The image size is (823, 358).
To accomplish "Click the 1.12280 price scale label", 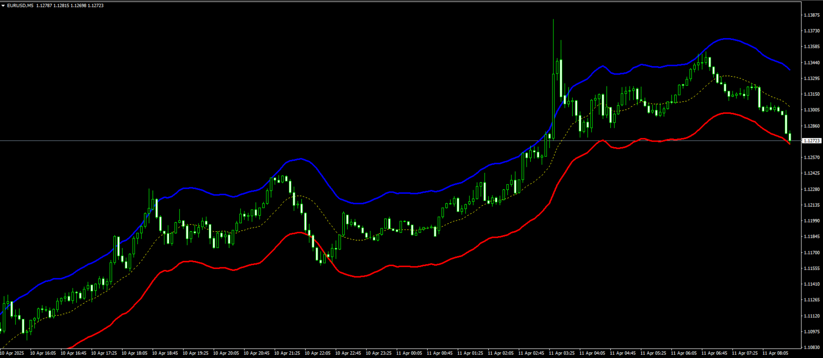I will (811, 189).
